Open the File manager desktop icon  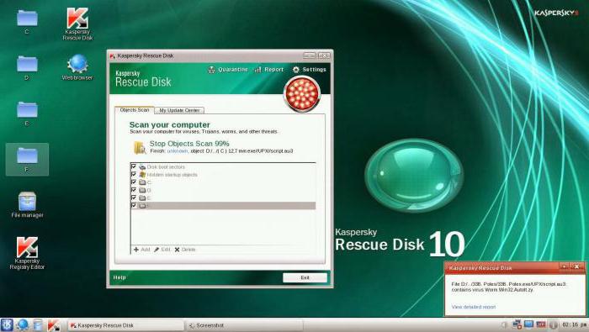pos(27,205)
